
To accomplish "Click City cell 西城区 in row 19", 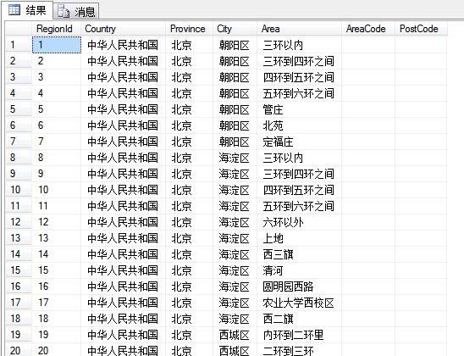I will (235, 334).
